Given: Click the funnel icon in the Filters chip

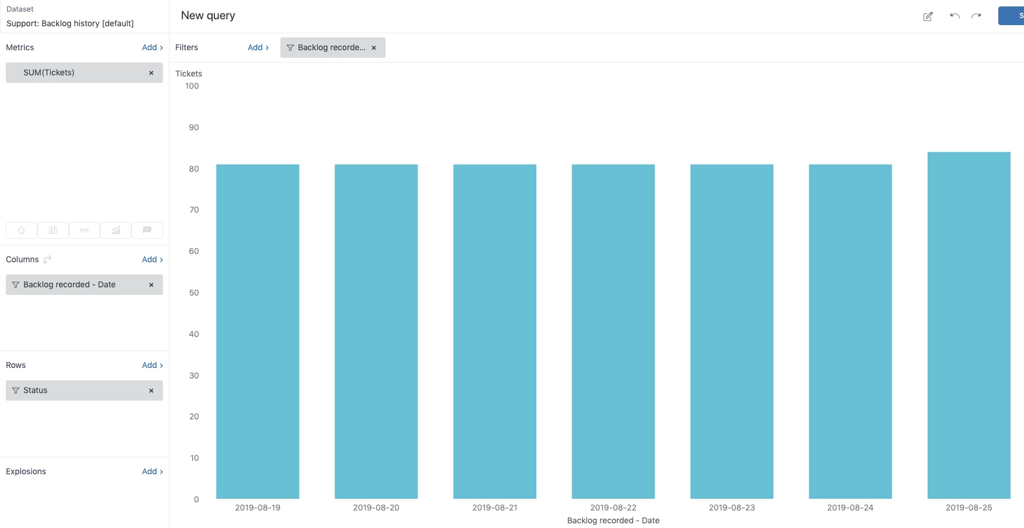Looking at the screenshot, I should (290, 48).
